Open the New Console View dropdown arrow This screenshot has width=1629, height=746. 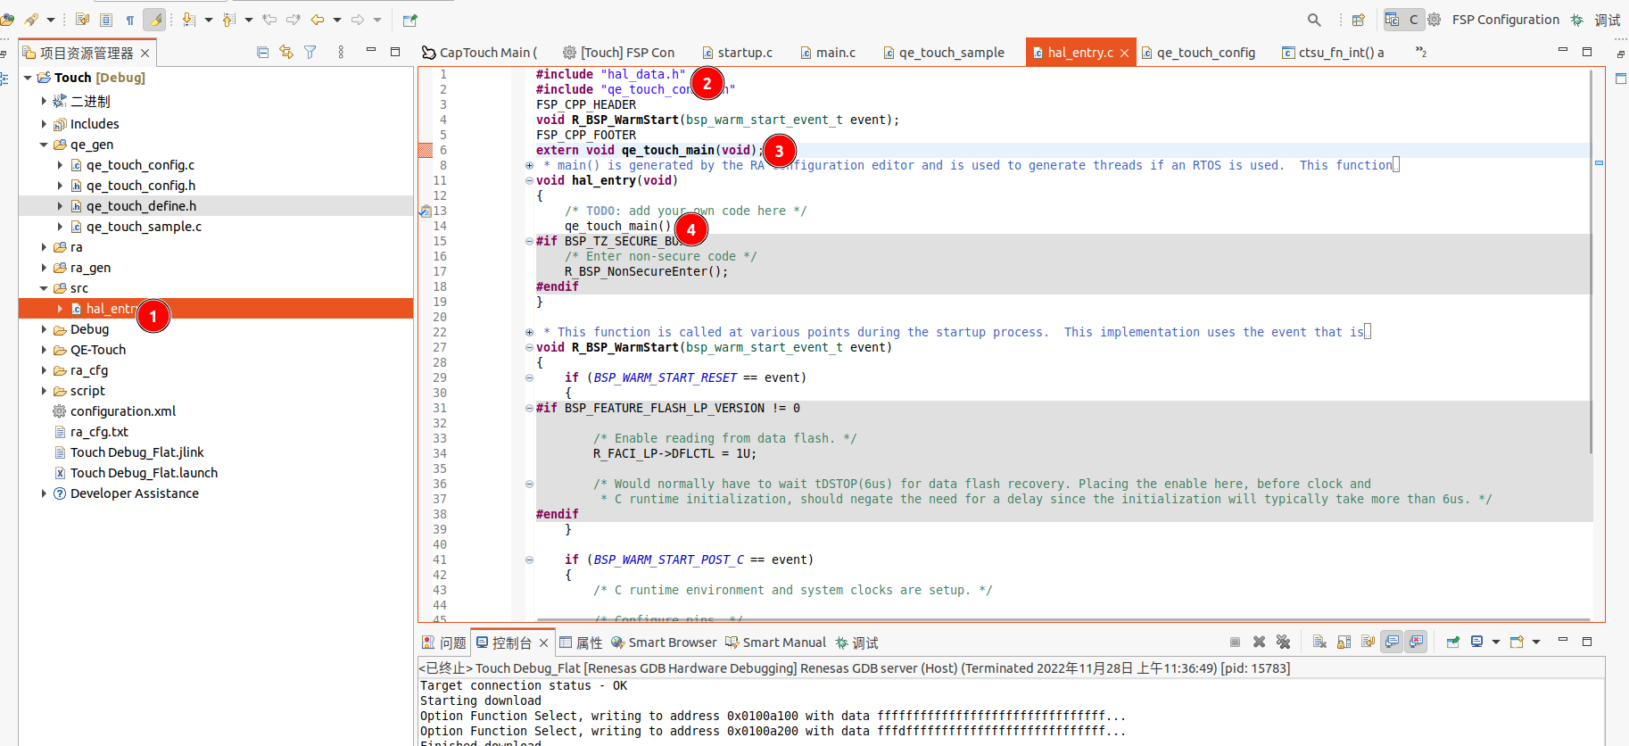point(1536,642)
